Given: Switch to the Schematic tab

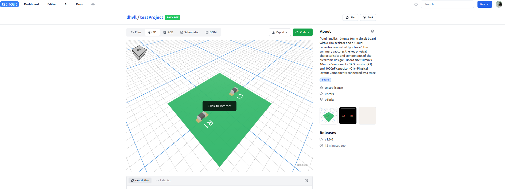Looking at the screenshot, I should 189,32.
